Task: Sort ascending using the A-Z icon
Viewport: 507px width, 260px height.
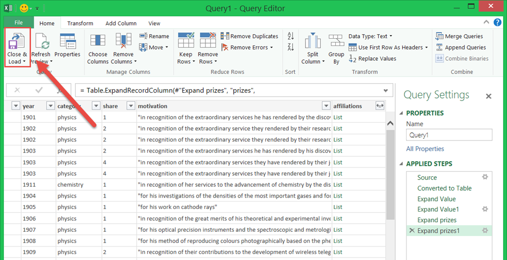Action: (x=291, y=36)
